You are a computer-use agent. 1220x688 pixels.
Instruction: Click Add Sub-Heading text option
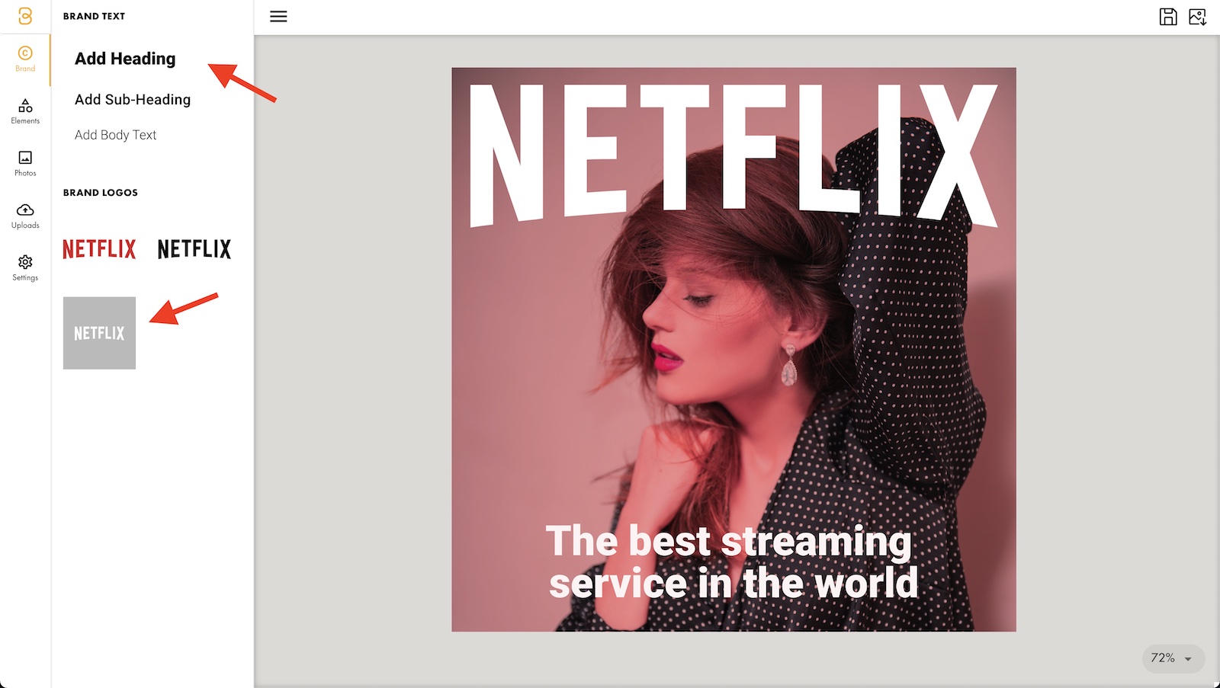tap(133, 100)
